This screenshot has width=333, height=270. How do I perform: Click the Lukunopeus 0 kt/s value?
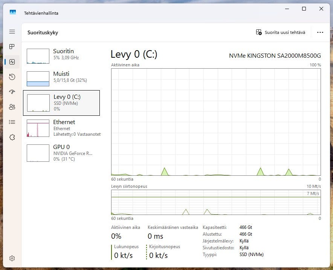(x=123, y=255)
